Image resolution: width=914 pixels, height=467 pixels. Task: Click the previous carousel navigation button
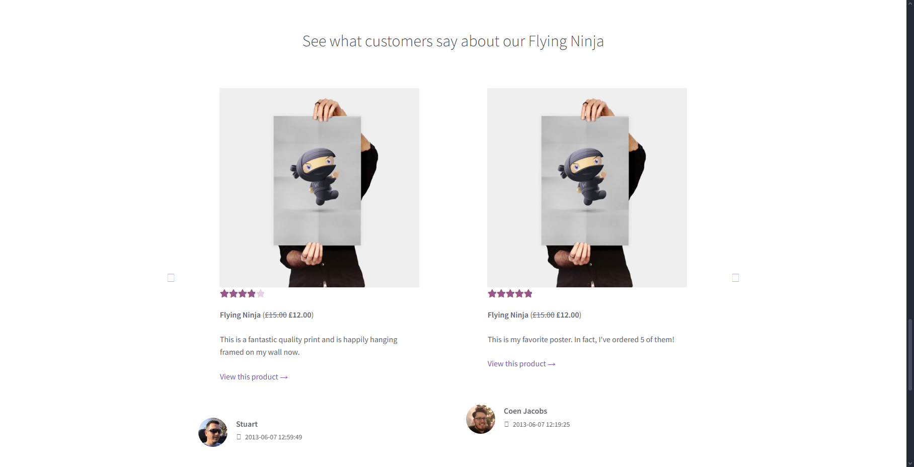tap(171, 277)
